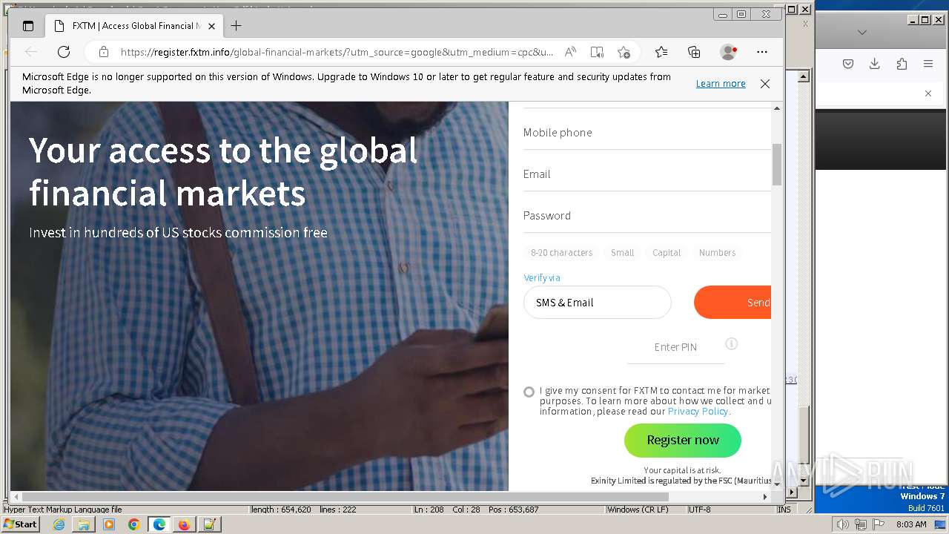Click the 8-20 characters hint chip

point(561,253)
